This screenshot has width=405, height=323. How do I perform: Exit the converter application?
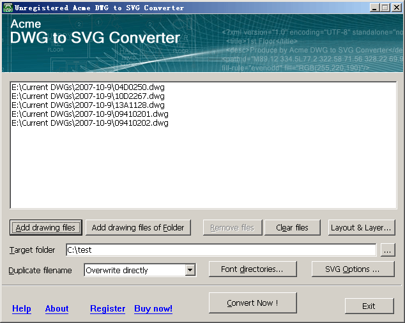(369, 306)
